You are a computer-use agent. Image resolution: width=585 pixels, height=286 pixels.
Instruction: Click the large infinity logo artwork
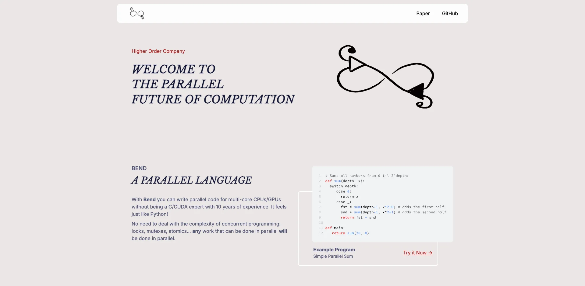click(385, 77)
